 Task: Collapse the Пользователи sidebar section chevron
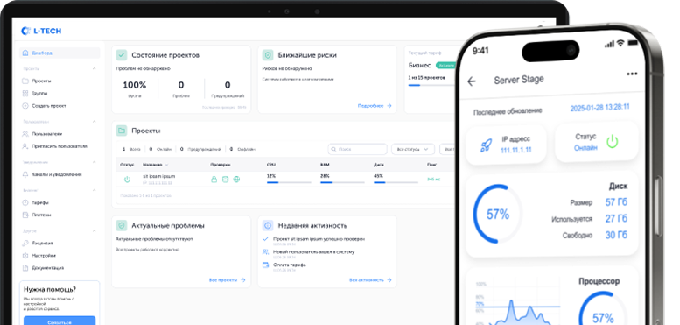tap(95, 122)
